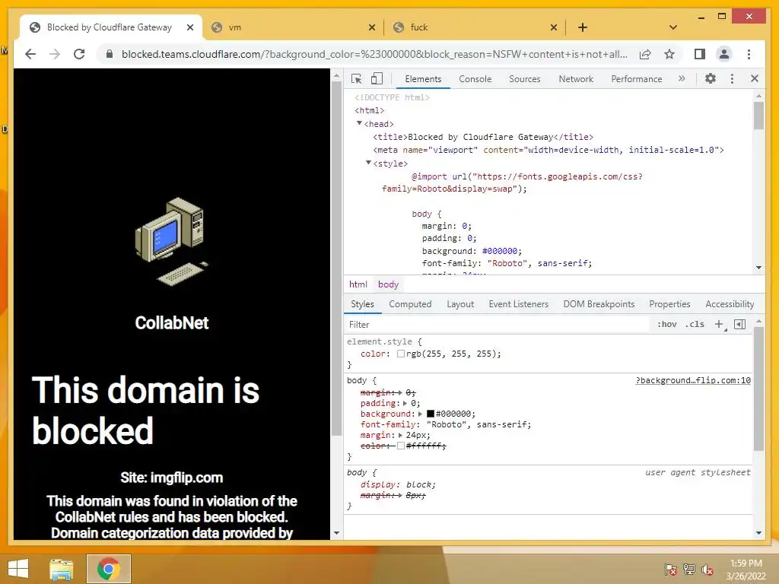Select the title element line
Image resolution: width=779 pixels, height=584 pixels.
pyautogui.click(x=483, y=137)
